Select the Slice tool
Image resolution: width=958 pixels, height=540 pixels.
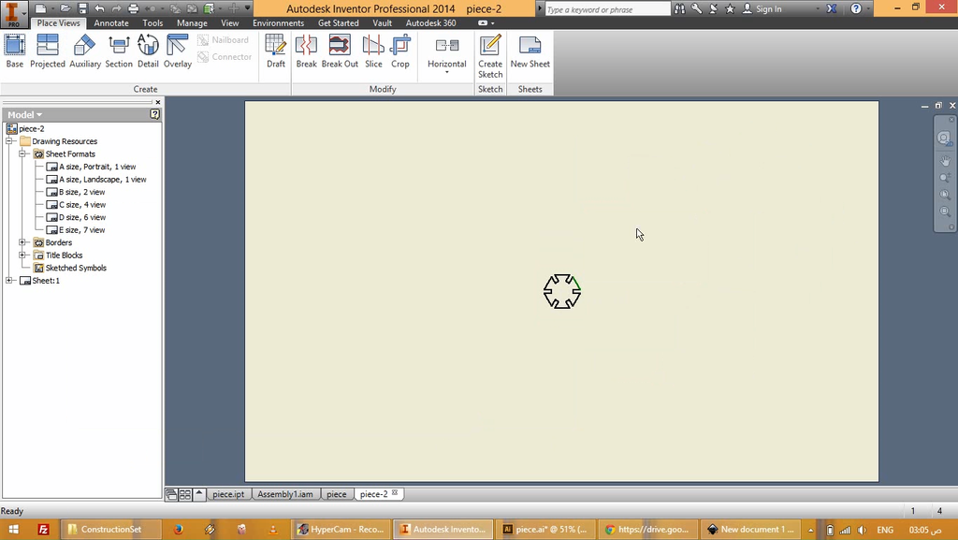coord(373,51)
